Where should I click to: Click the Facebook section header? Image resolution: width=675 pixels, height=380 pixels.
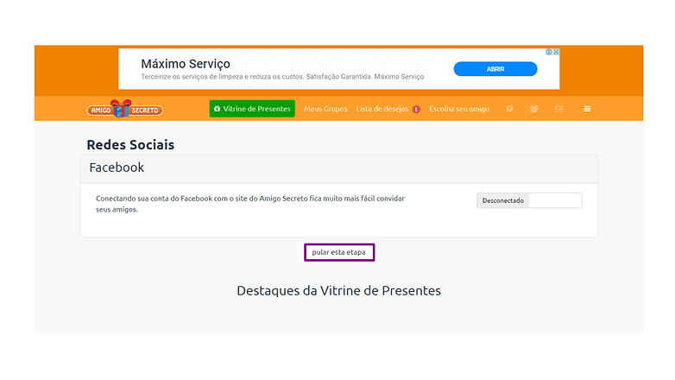point(338,168)
